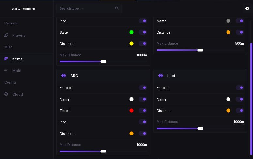The image size is (253, 159).
Task: Focus the Search type input field
Action: (x=89, y=8)
